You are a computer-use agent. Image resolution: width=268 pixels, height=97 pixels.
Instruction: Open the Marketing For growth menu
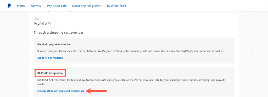coord(87,6)
